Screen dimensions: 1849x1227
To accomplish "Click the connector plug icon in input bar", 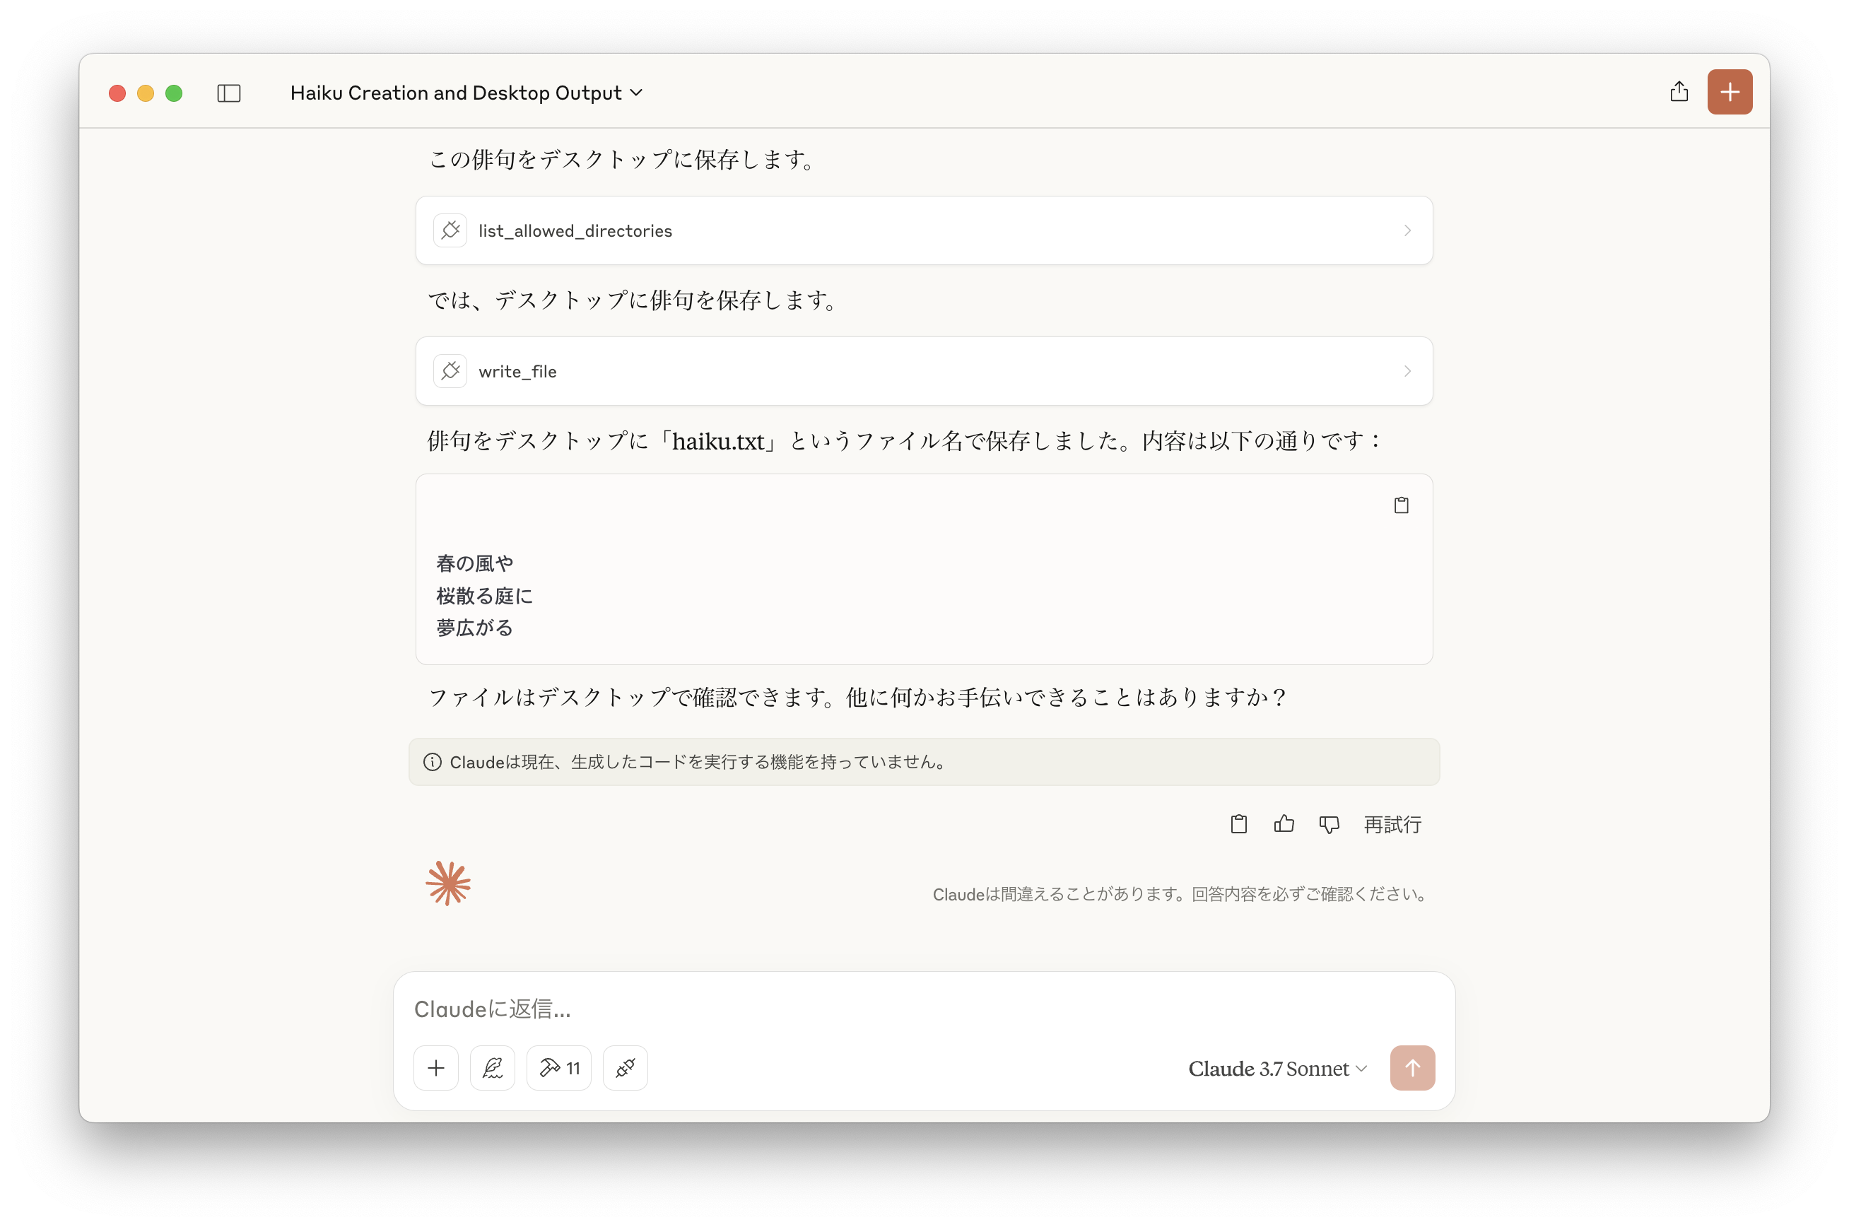I will point(624,1068).
